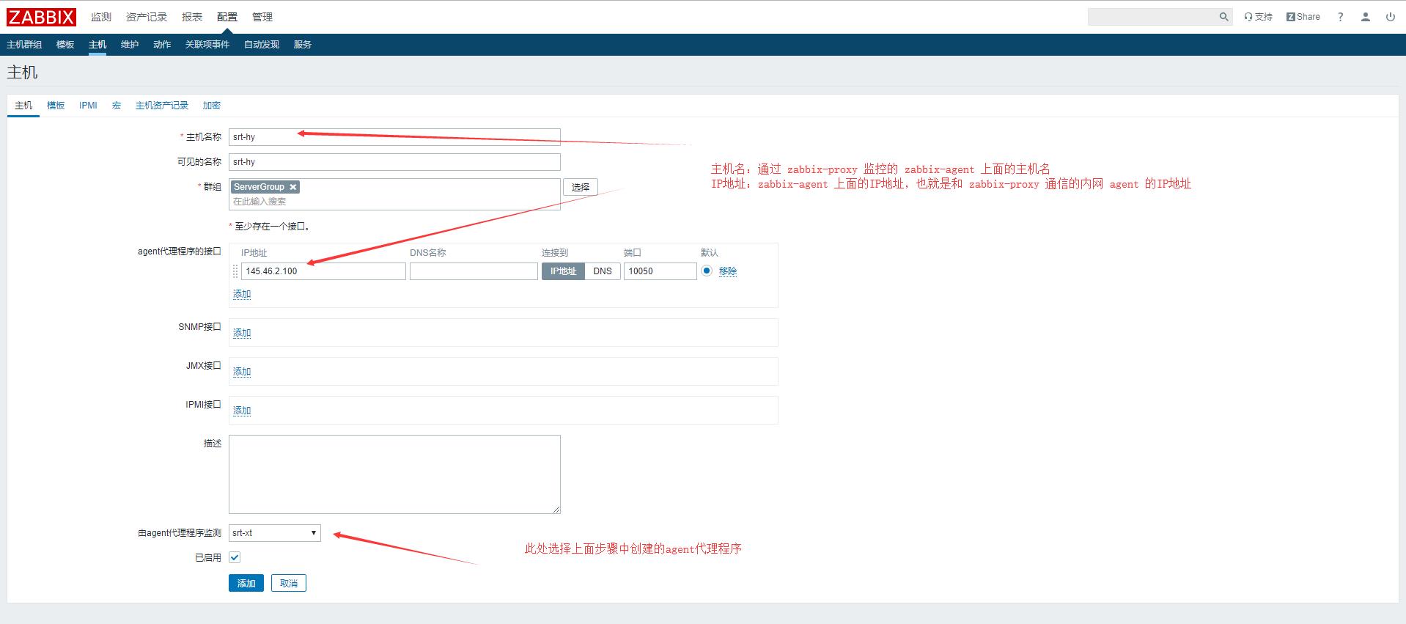Click the top global search box
Screen dimensions: 1406x624
pyautogui.click(x=1152, y=17)
